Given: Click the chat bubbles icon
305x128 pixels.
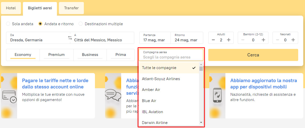Looking at the screenshot, I should point(113,95).
